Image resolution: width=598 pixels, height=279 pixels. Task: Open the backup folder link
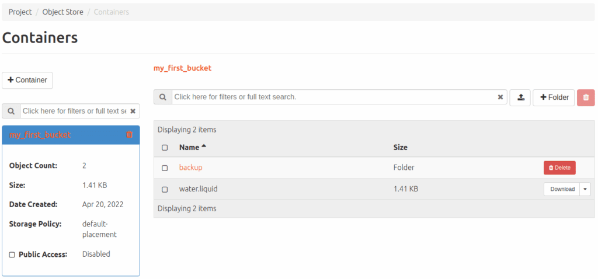pyautogui.click(x=190, y=168)
